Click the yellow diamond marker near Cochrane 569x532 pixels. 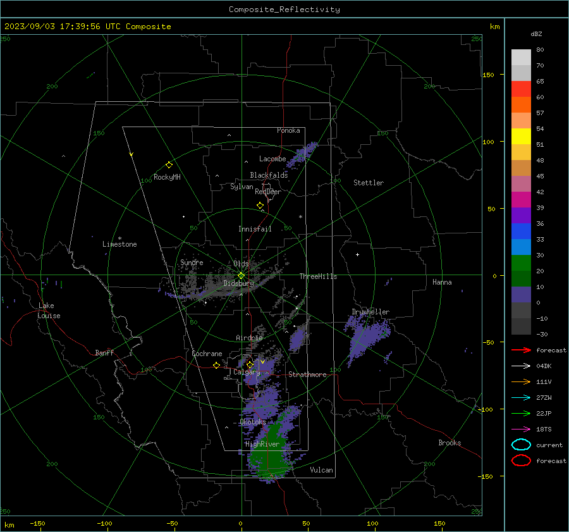click(x=216, y=365)
